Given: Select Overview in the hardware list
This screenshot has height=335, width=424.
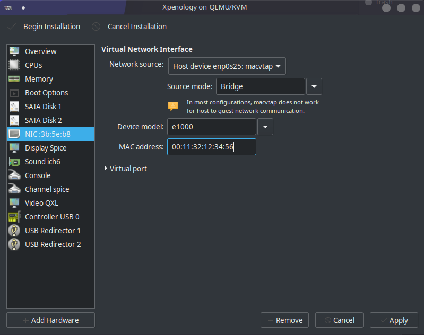Looking at the screenshot, I should 50,51.
